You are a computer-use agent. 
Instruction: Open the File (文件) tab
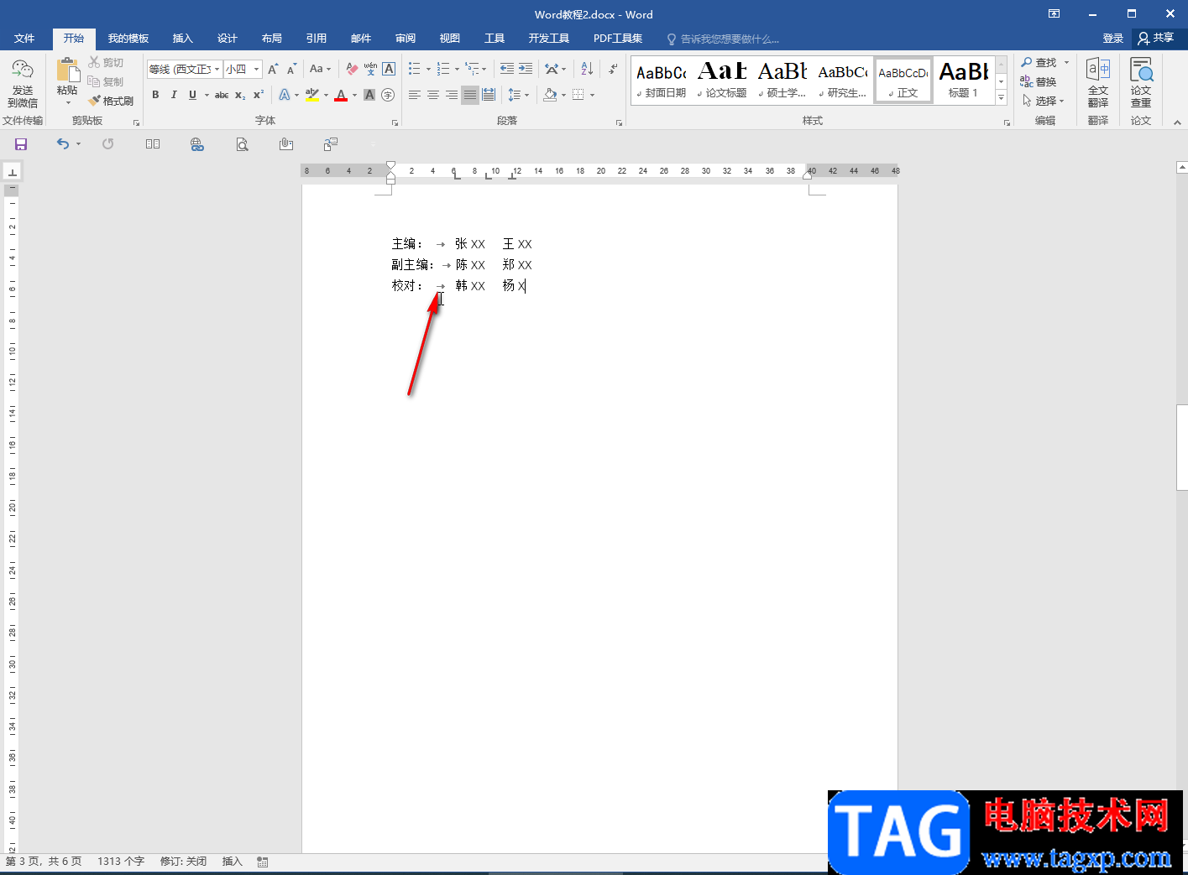click(24, 39)
